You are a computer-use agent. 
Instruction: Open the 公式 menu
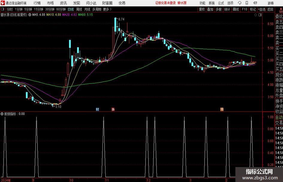221,3
